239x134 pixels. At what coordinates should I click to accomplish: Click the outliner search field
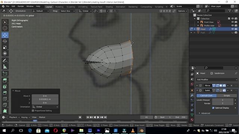(x=215, y=11)
